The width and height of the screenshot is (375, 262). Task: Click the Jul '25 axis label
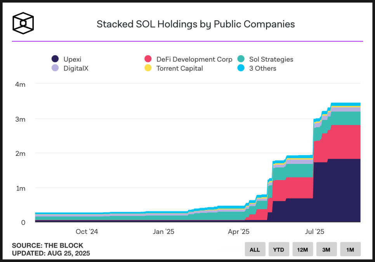tap(314, 232)
